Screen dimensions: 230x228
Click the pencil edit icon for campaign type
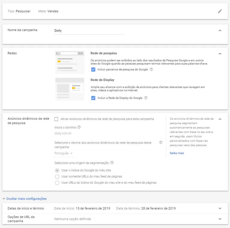(220, 11)
